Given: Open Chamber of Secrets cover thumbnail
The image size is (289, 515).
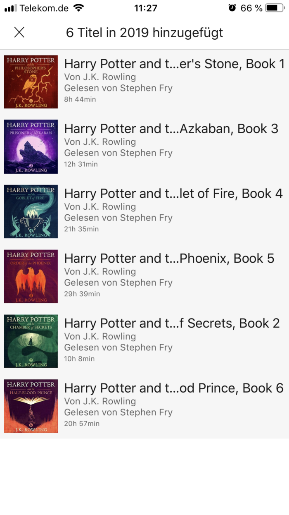Looking at the screenshot, I should point(31,341).
